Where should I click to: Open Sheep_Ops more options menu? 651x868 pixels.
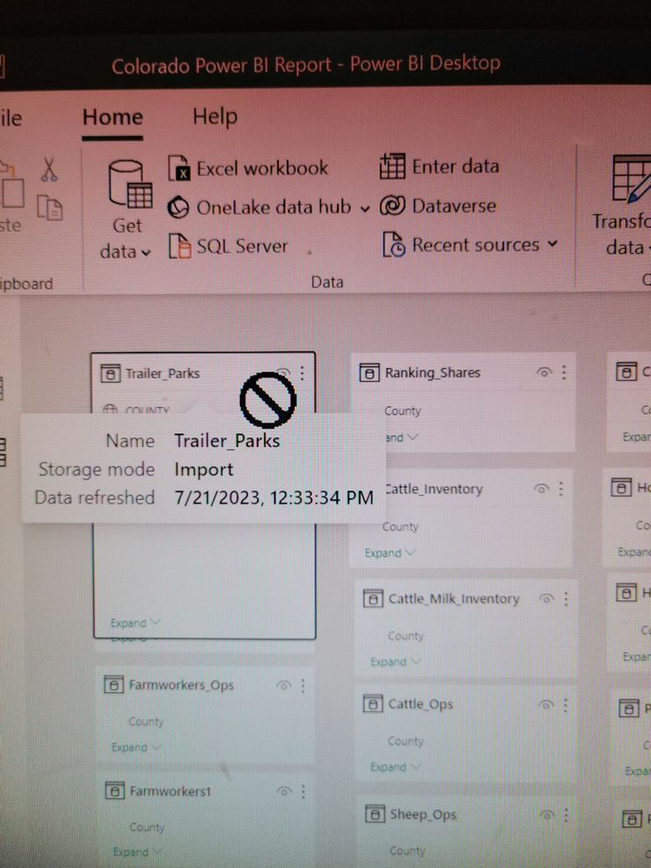pyautogui.click(x=567, y=814)
